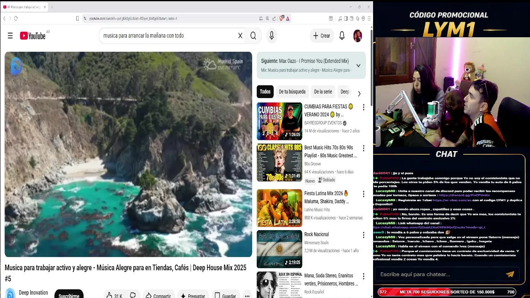
Task: Reload the page
Action: [x=16, y=18]
